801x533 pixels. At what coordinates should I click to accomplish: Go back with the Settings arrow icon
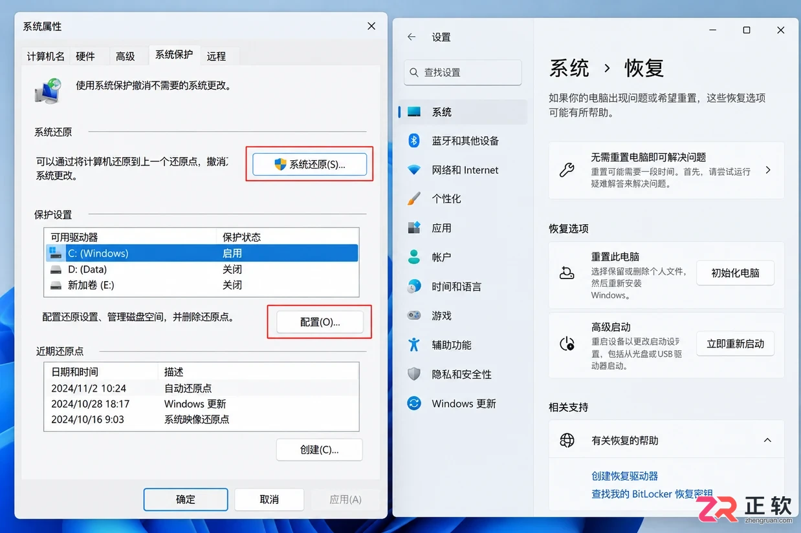pyautogui.click(x=411, y=37)
